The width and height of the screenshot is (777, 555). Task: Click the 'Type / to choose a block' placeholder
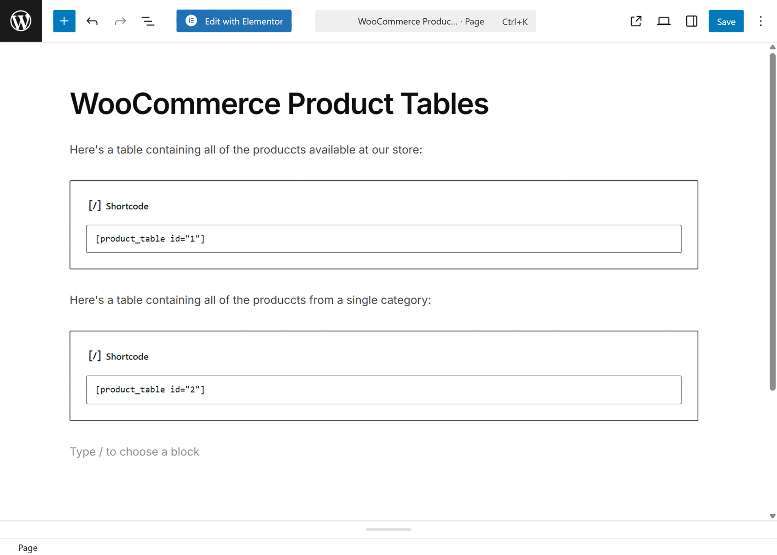coord(134,452)
